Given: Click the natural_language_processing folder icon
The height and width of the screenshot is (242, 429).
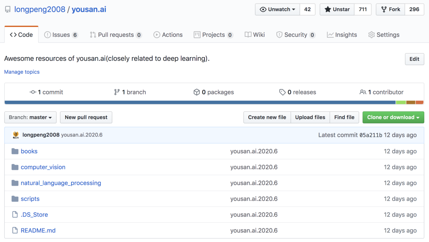Looking at the screenshot, I should tap(15, 183).
